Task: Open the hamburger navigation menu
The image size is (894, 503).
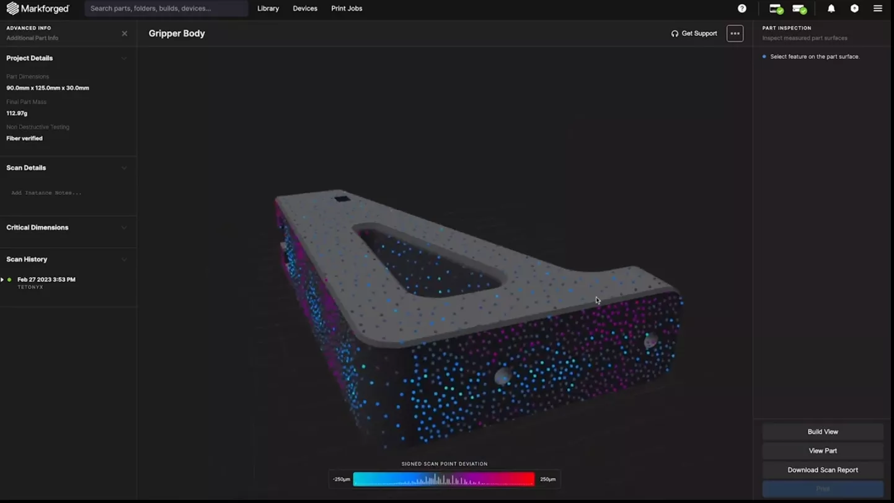Action: [x=877, y=8]
